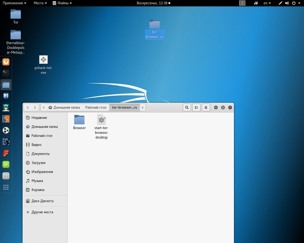304x243 pixels.
Task: Open Видео in sidebar
Action: [45, 145]
